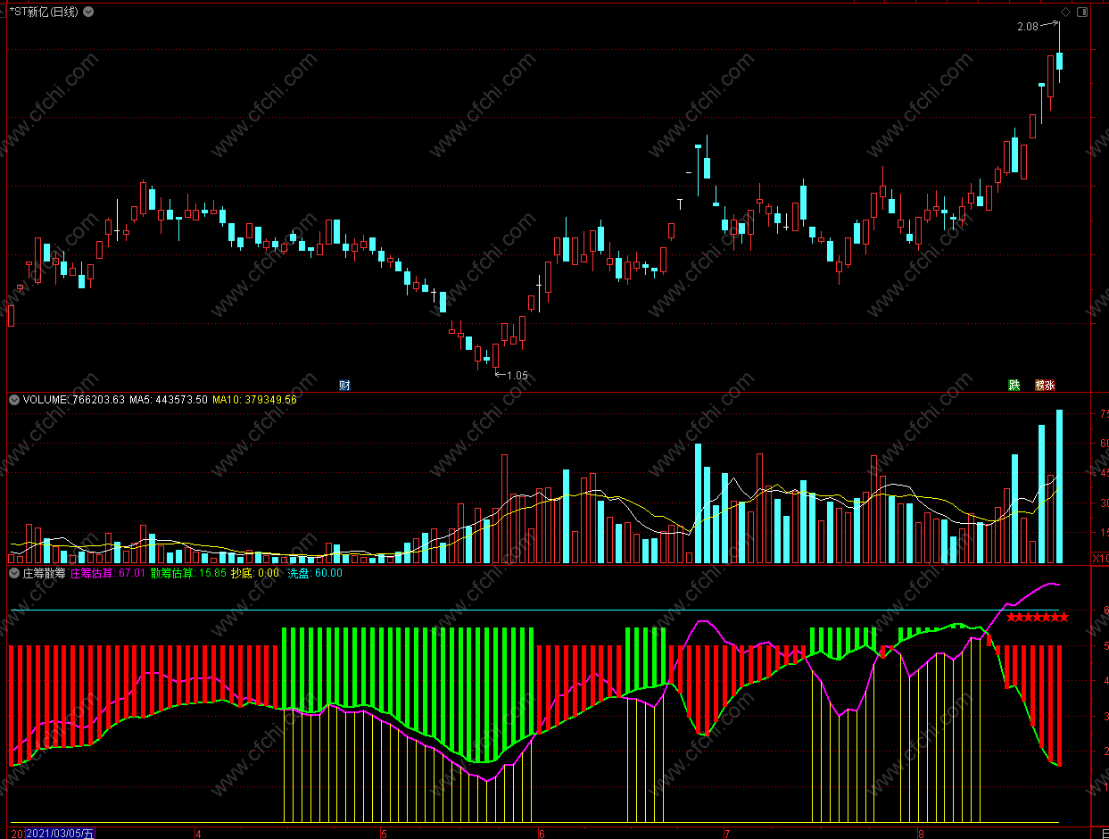This screenshot has width=1109, height=839.
Task: Click the X10 volume scale multiplier label
Action: pyautogui.click(x=1100, y=558)
